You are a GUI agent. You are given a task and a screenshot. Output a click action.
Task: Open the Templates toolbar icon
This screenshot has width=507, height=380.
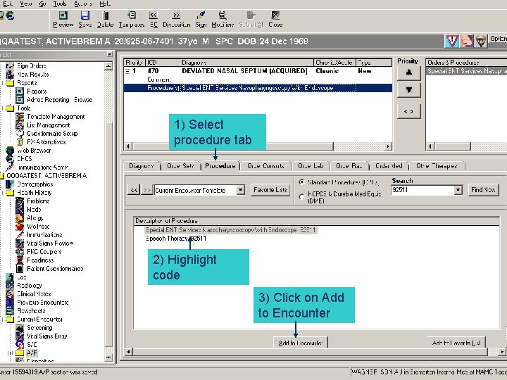click(132, 20)
